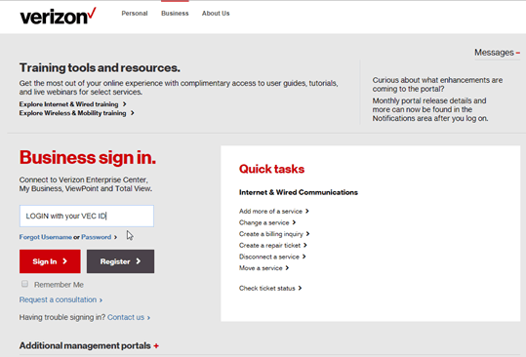Viewport: 526px width, 357px height.
Task: Expand Additional management portals section
Action: 89,345
